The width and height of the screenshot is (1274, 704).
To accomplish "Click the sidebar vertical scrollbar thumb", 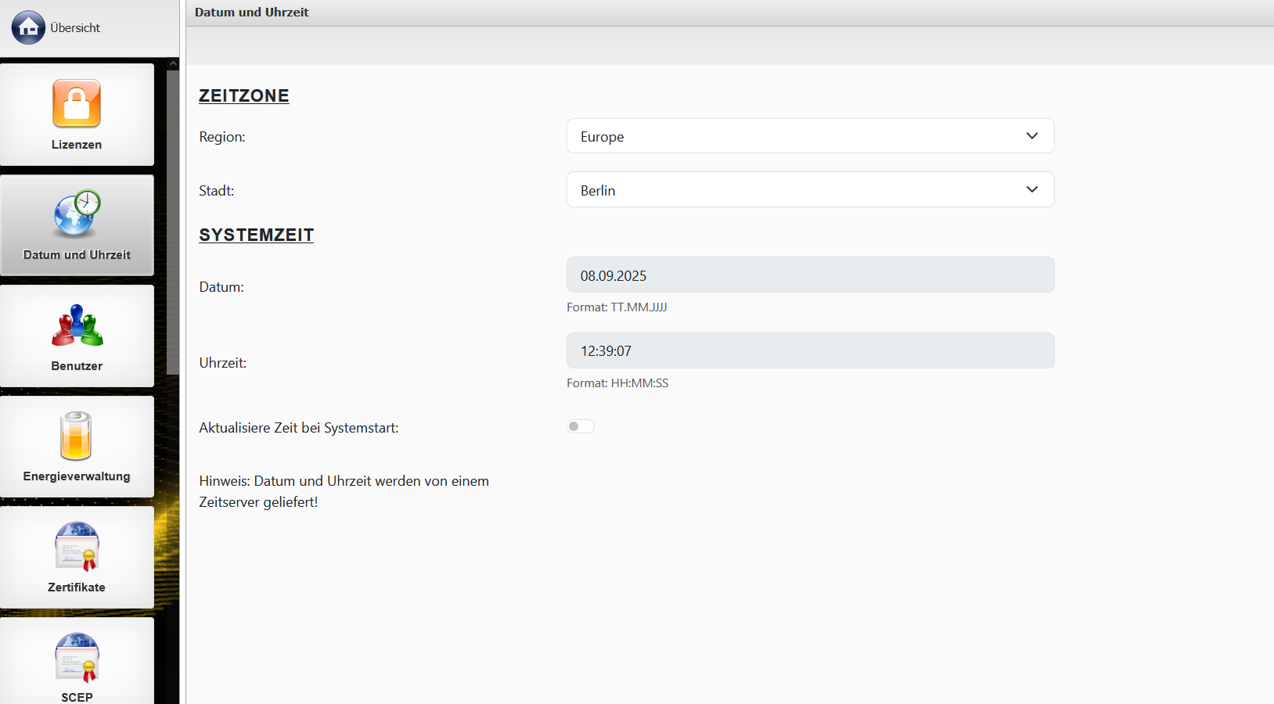I will pyautogui.click(x=173, y=223).
